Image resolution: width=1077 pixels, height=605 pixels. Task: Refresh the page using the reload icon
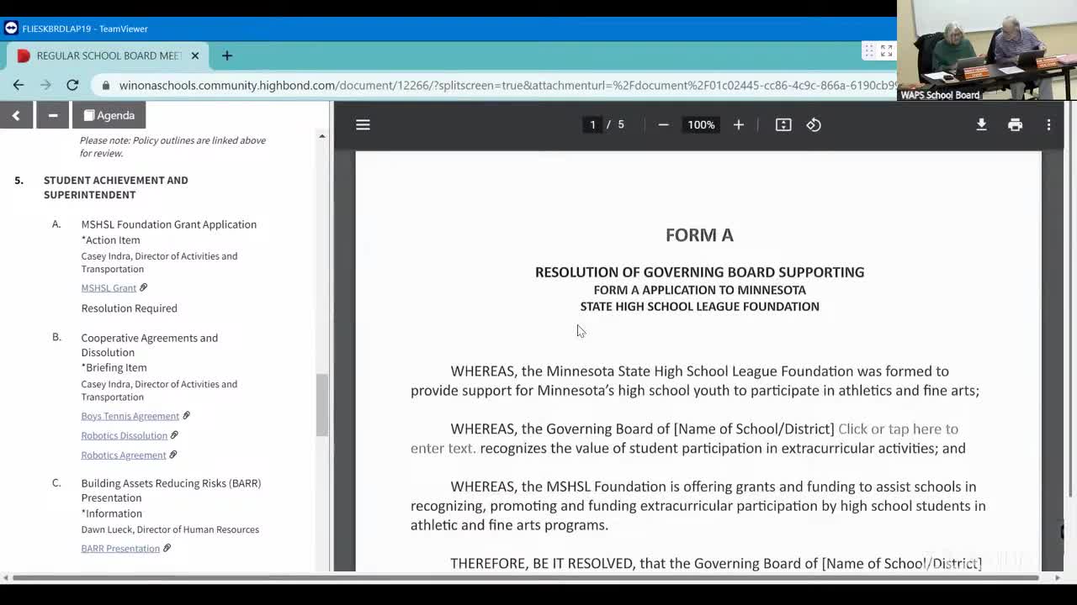click(x=72, y=85)
